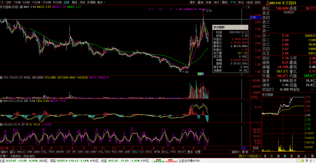This screenshot has width=316, height=163.
Task: Close the 东方园林 data tooltip
Action: coord(246,27)
